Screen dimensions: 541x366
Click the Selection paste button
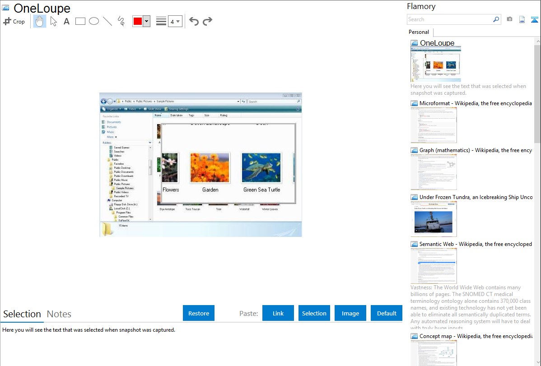click(314, 313)
